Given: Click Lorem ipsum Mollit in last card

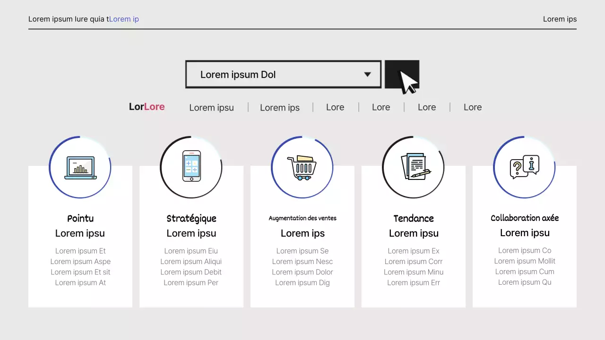Looking at the screenshot, I should [x=525, y=261].
